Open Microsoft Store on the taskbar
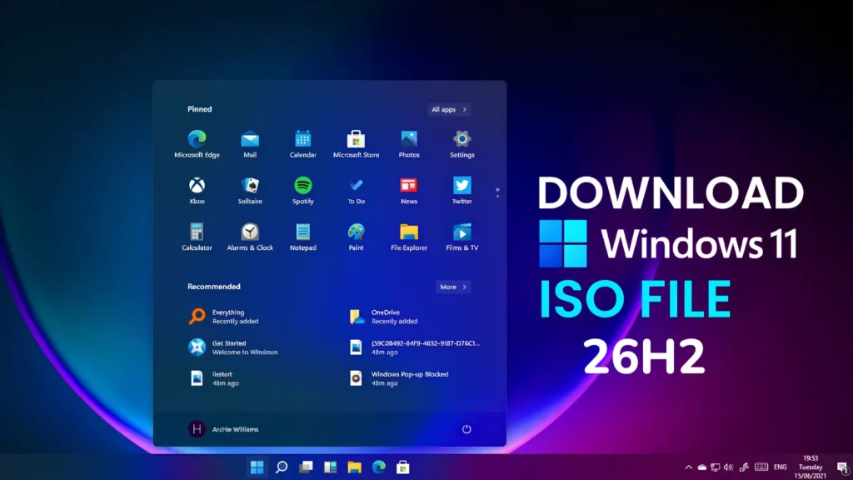Screen dimensions: 853x480 [403, 467]
